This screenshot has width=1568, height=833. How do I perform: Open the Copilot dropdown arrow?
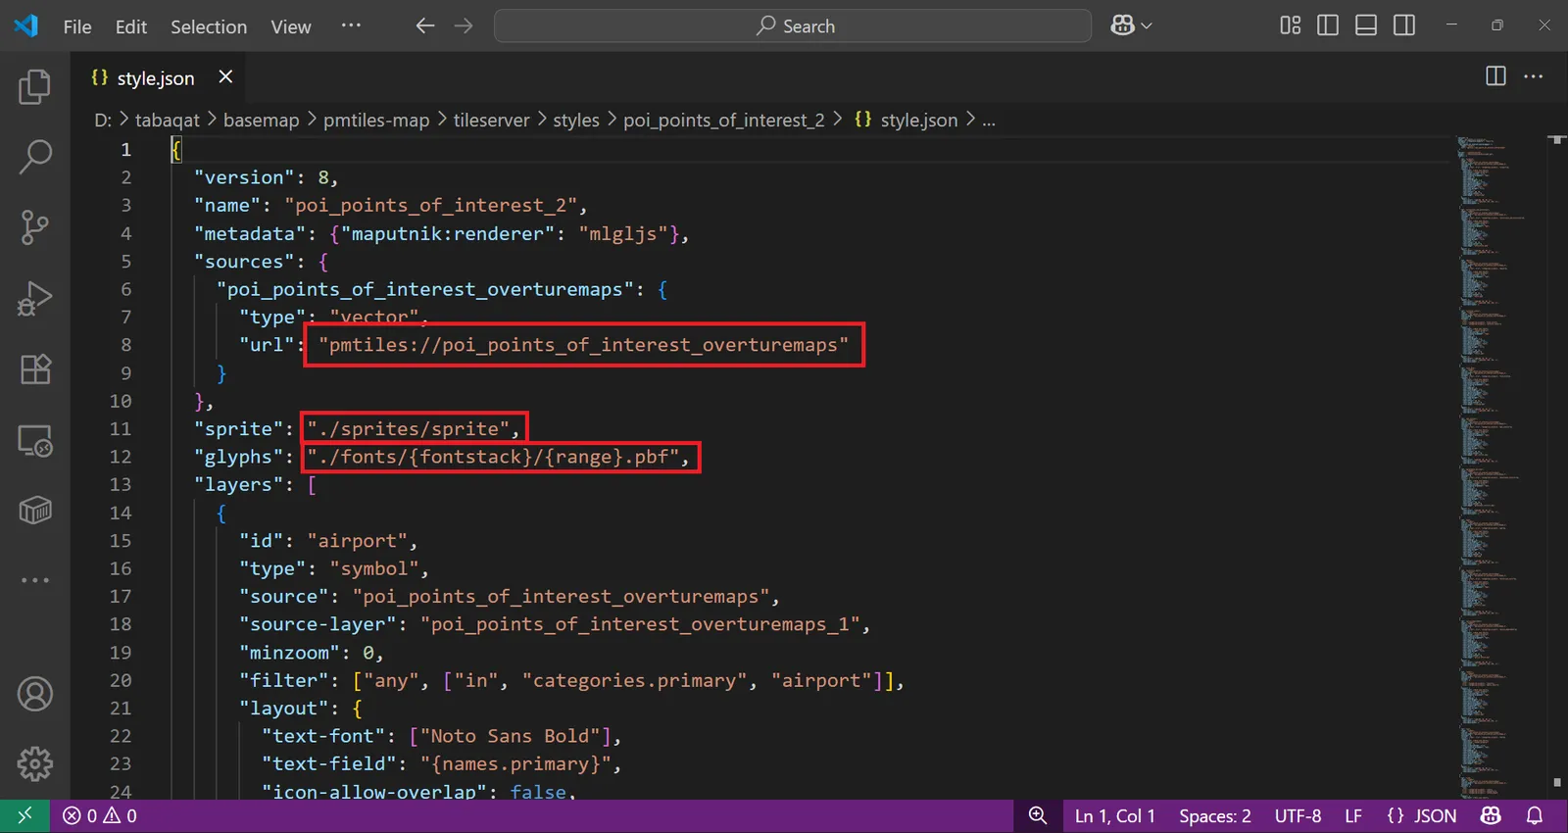coord(1147,26)
